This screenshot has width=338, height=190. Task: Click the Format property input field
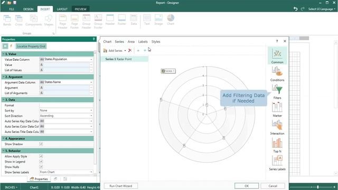pos(66,106)
